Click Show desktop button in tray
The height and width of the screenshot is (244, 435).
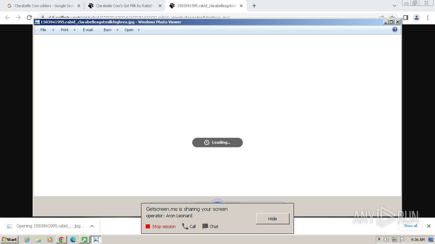431,240
